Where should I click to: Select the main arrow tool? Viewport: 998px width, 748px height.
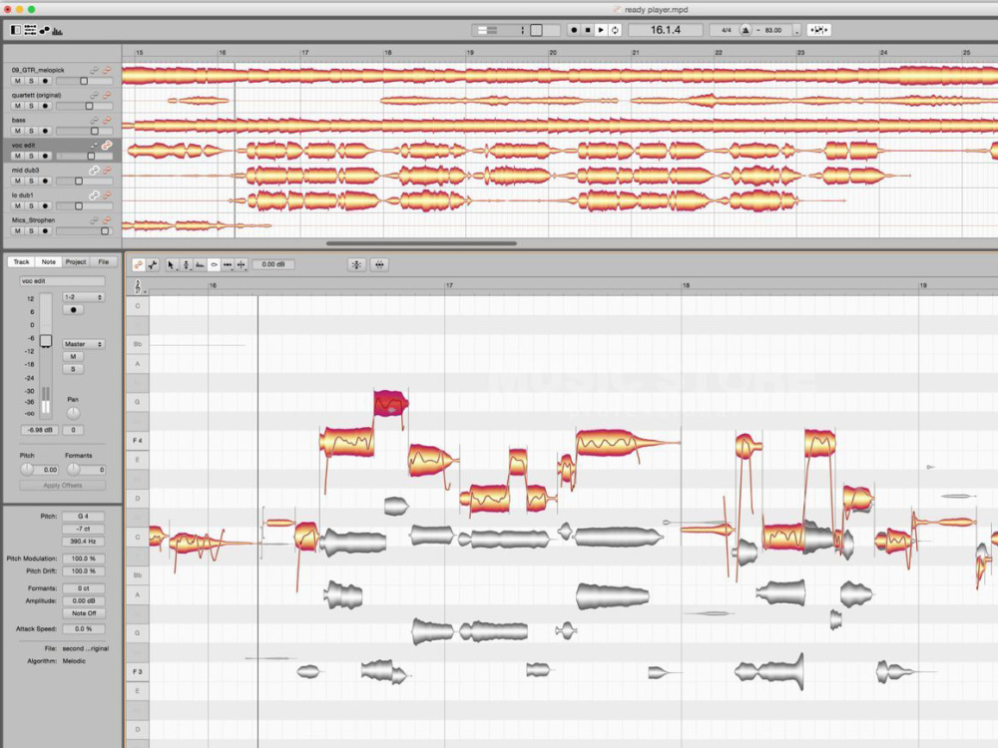[x=172, y=264]
